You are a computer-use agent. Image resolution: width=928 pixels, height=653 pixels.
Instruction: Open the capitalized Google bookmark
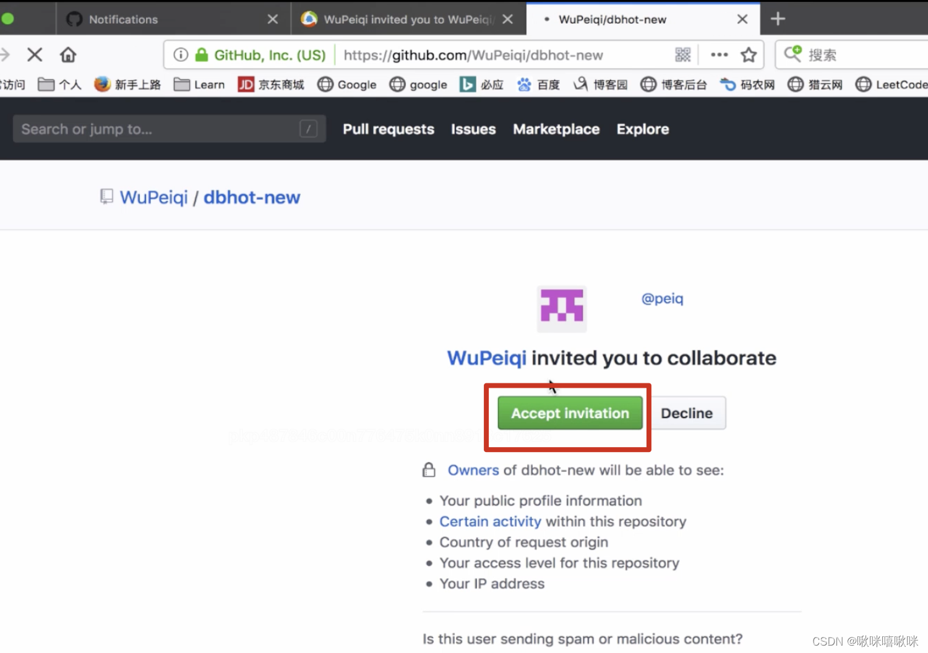pos(347,85)
